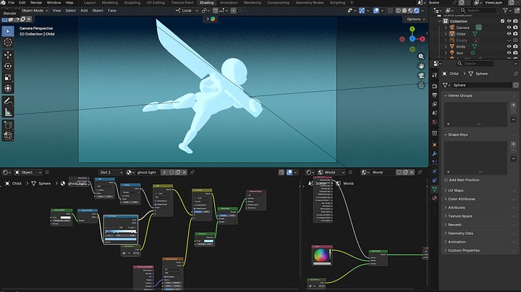Open the Render menu

click(x=35, y=3)
